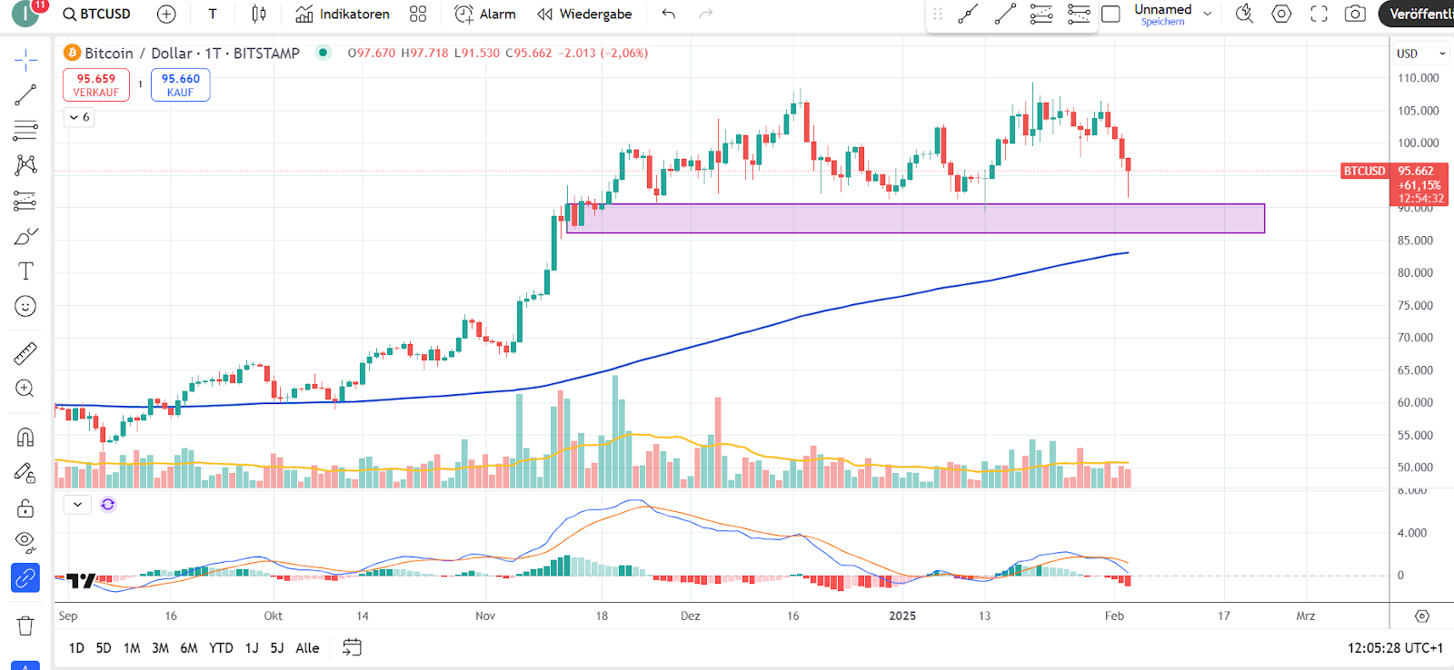Select the 1M time range
Image resolution: width=1454 pixels, height=670 pixels.
pos(132,648)
